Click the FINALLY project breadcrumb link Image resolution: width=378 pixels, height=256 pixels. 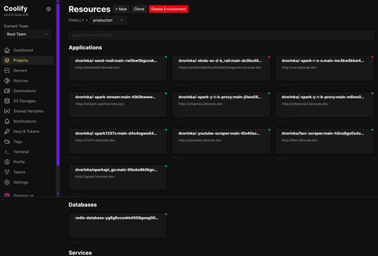[x=76, y=21]
